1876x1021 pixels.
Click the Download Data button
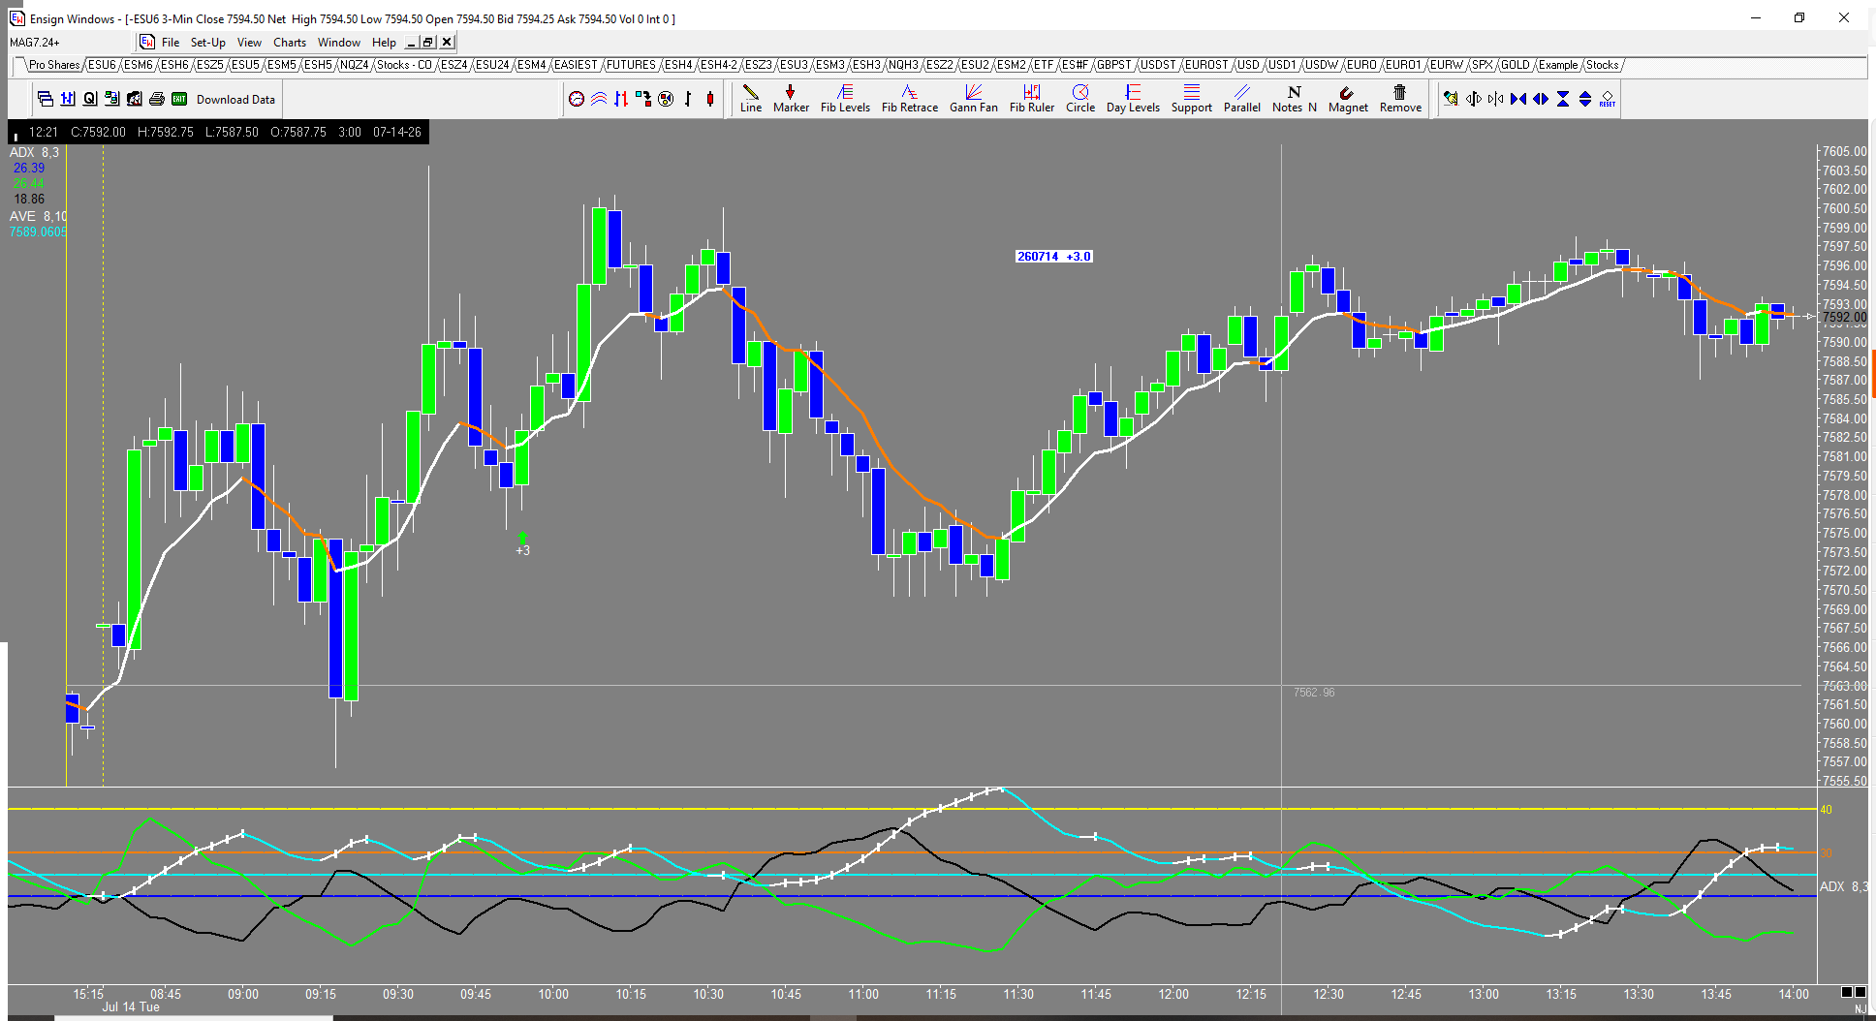(235, 100)
